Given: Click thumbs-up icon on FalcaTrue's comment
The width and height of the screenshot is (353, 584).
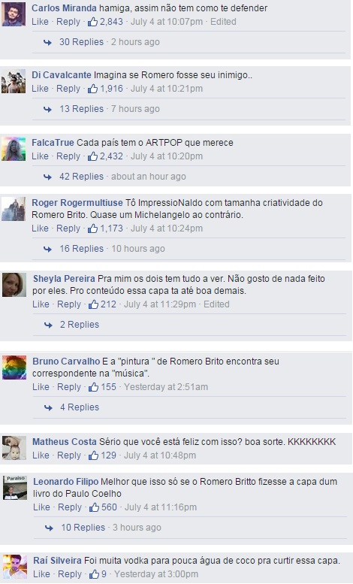Looking at the screenshot, I should [x=92, y=156].
